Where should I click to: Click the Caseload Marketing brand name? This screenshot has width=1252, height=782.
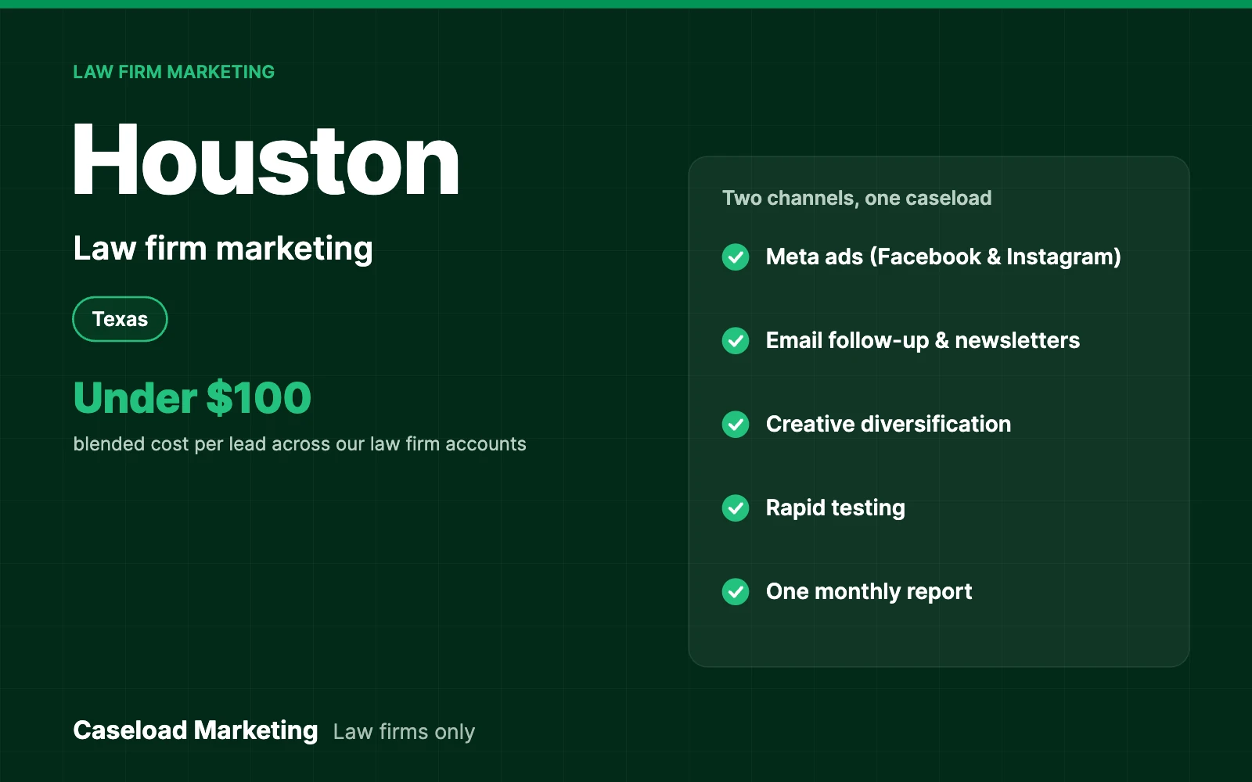pos(196,730)
